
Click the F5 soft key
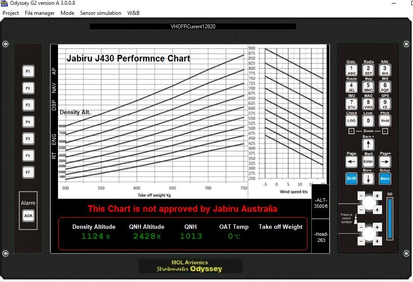[28, 139]
